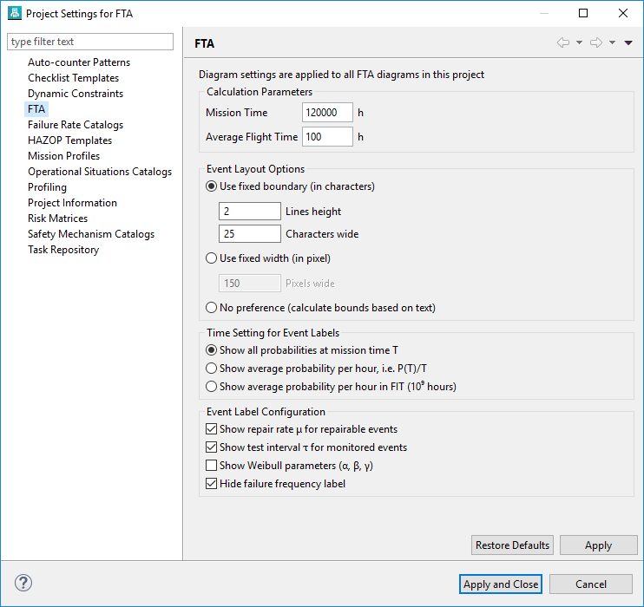Open the view menu triangle icon
The width and height of the screenshot is (644, 607).
pos(628,42)
